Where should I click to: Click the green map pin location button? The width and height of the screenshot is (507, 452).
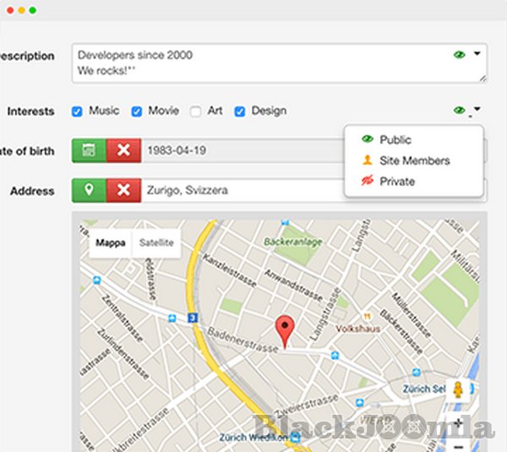[x=89, y=190]
